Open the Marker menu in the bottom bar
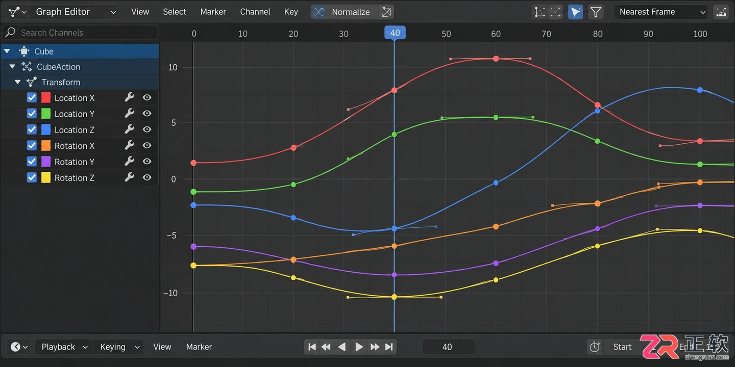Image resolution: width=735 pixels, height=367 pixels. pos(199,347)
